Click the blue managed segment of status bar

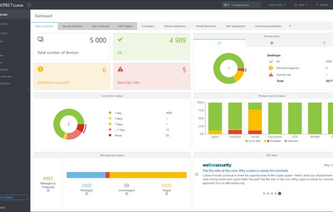86,175
